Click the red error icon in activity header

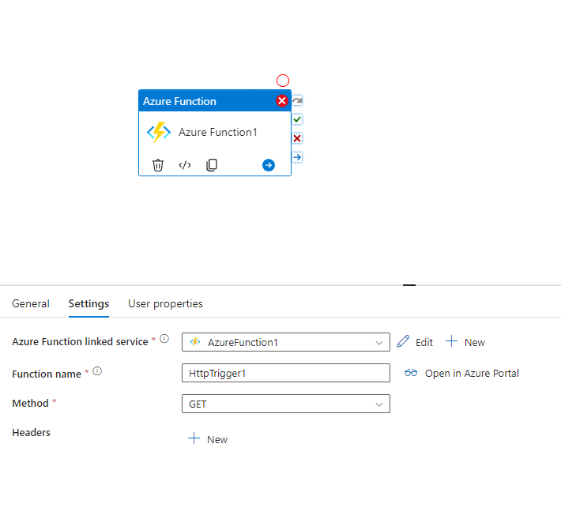click(x=281, y=101)
